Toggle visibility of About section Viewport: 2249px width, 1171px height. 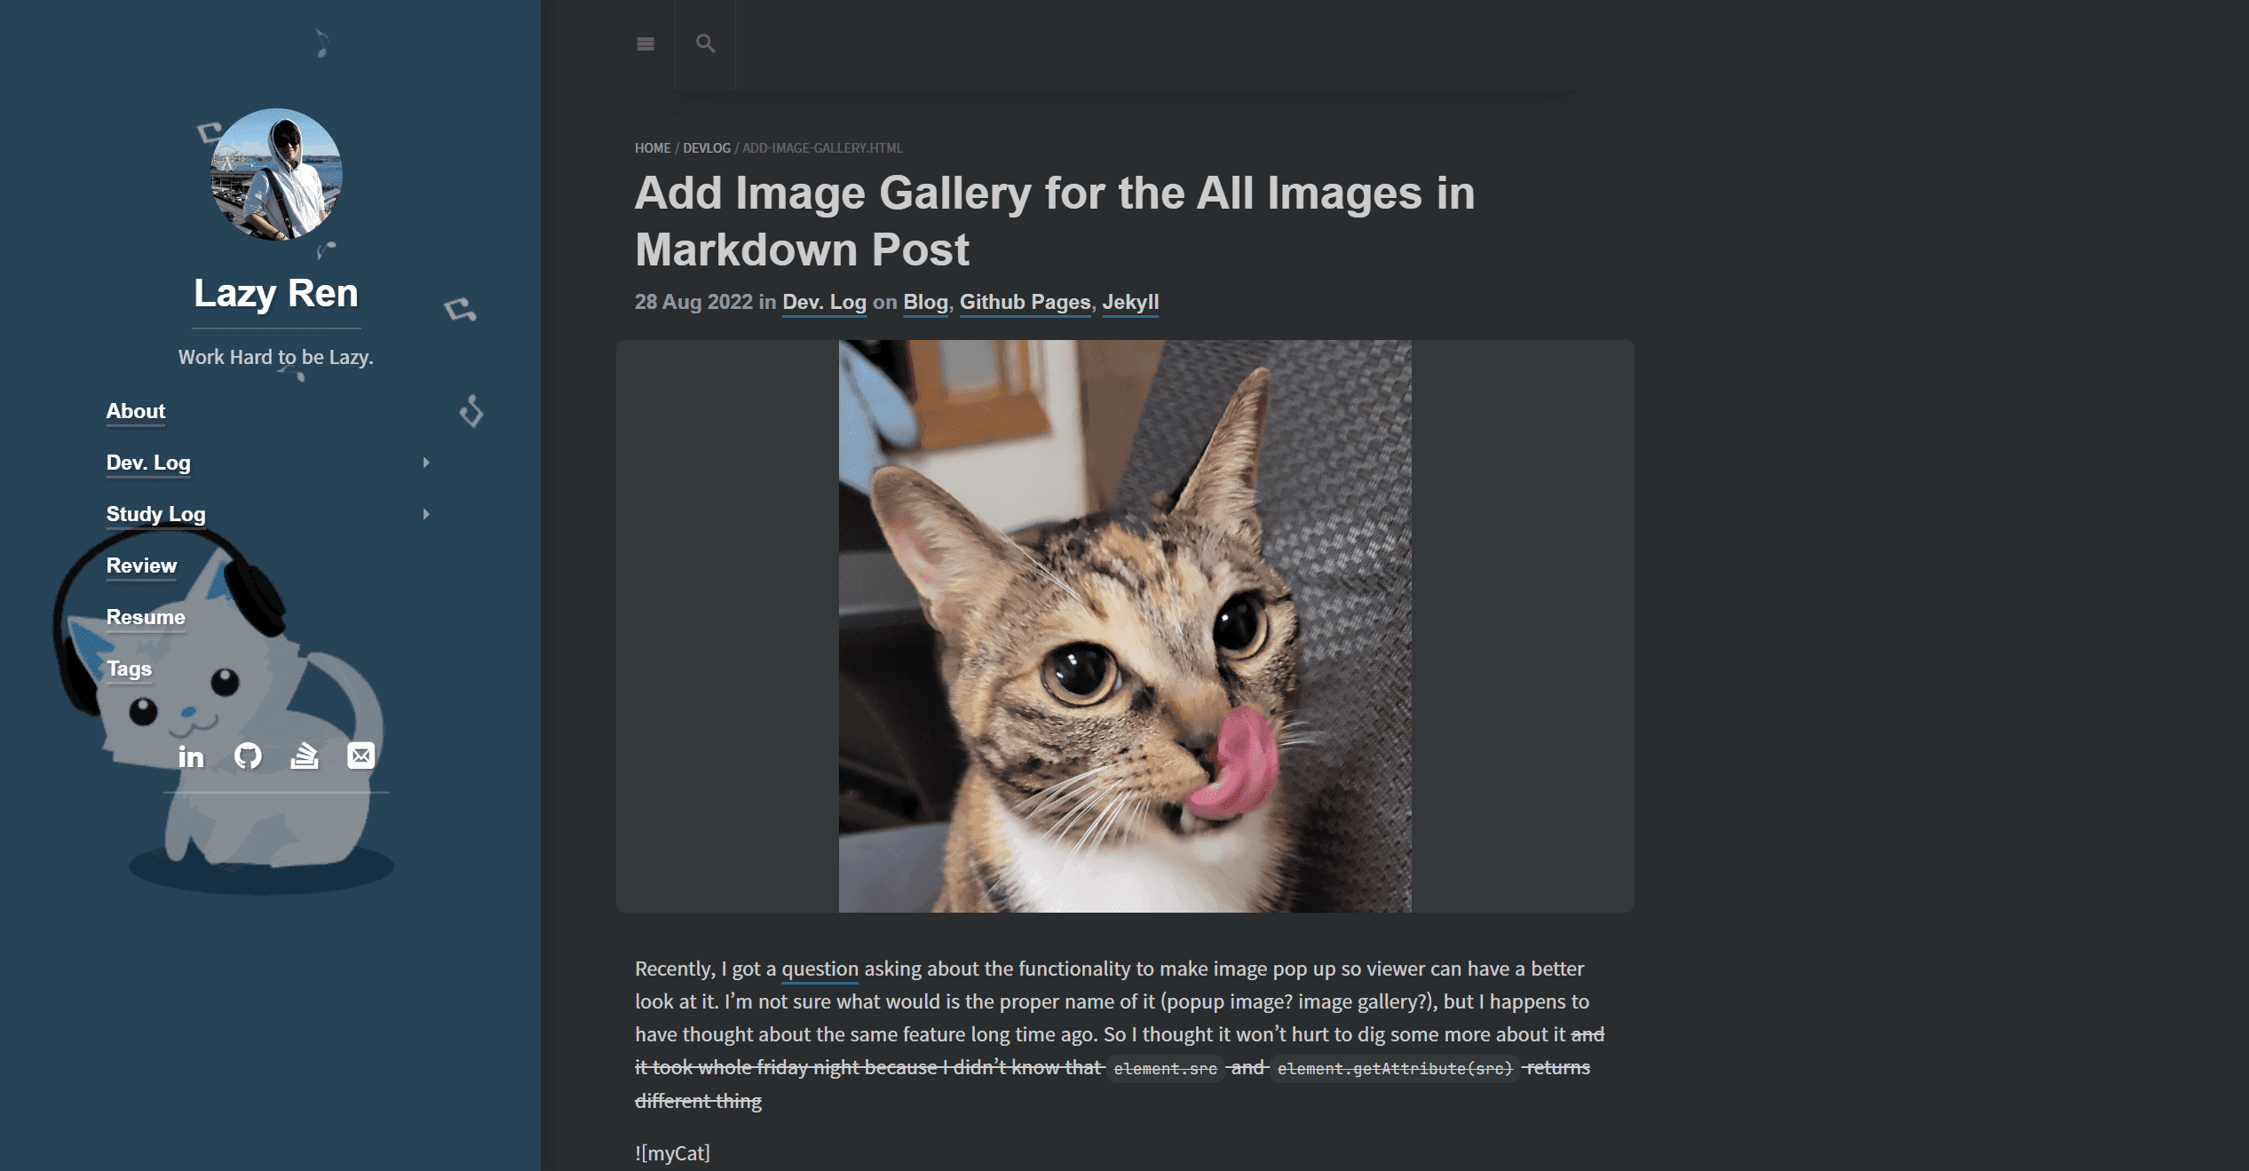coord(134,411)
